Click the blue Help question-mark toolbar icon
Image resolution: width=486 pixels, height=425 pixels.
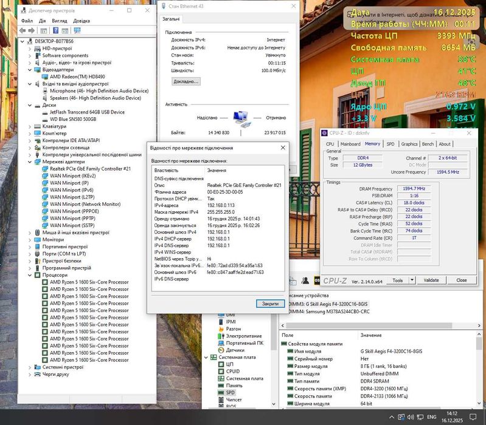tap(56, 30)
